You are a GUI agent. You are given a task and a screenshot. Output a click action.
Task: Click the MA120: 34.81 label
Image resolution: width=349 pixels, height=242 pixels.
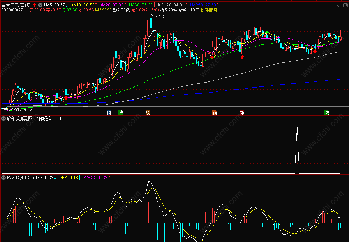click(x=171, y=5)
